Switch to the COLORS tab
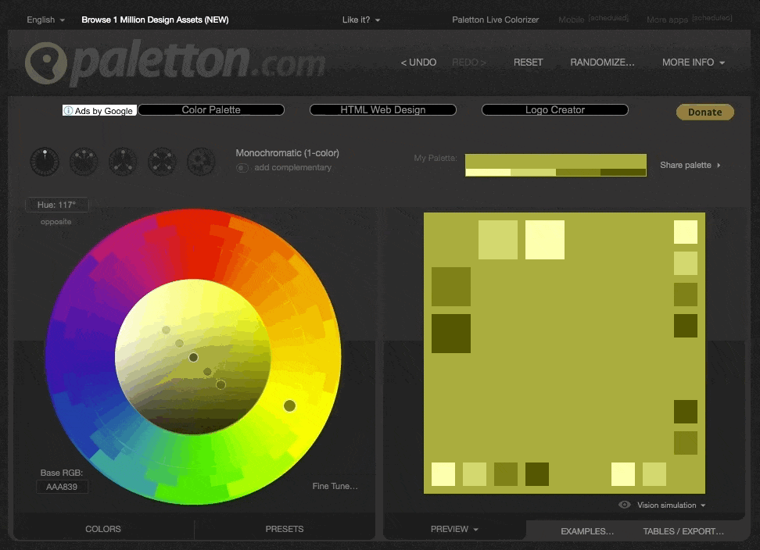The width and height of the screenshot is (760, 550). (x=103, y=529)
